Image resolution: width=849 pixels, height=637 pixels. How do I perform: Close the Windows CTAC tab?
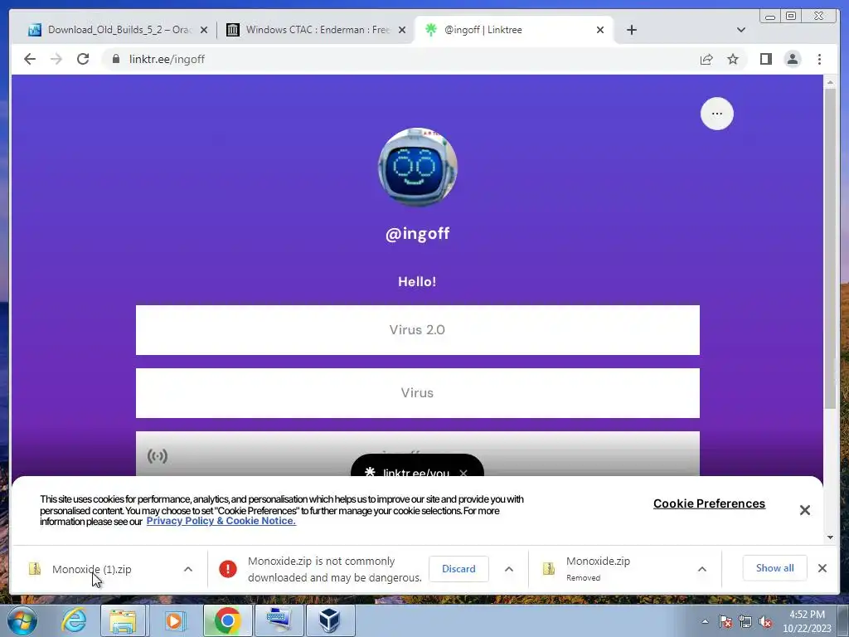pyautogui.click(x=402, y=30)
